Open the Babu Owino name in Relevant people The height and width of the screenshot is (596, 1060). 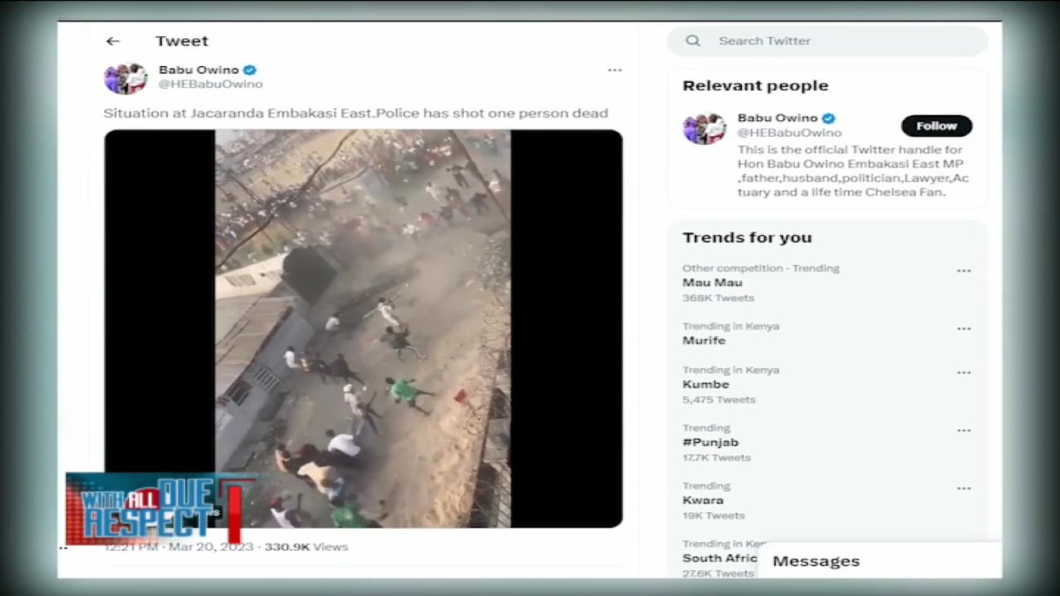[778, 118]
